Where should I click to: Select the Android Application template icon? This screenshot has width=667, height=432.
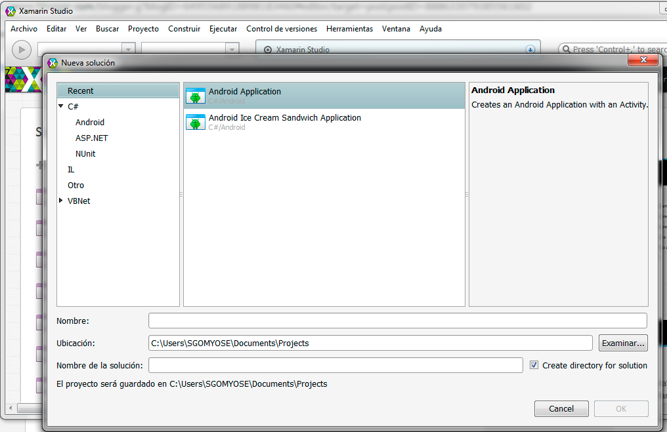pos(195,95)
